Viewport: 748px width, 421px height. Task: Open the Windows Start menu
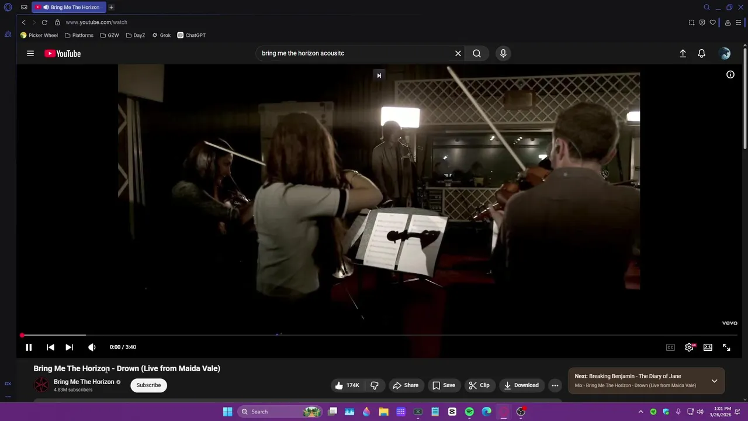227,412
